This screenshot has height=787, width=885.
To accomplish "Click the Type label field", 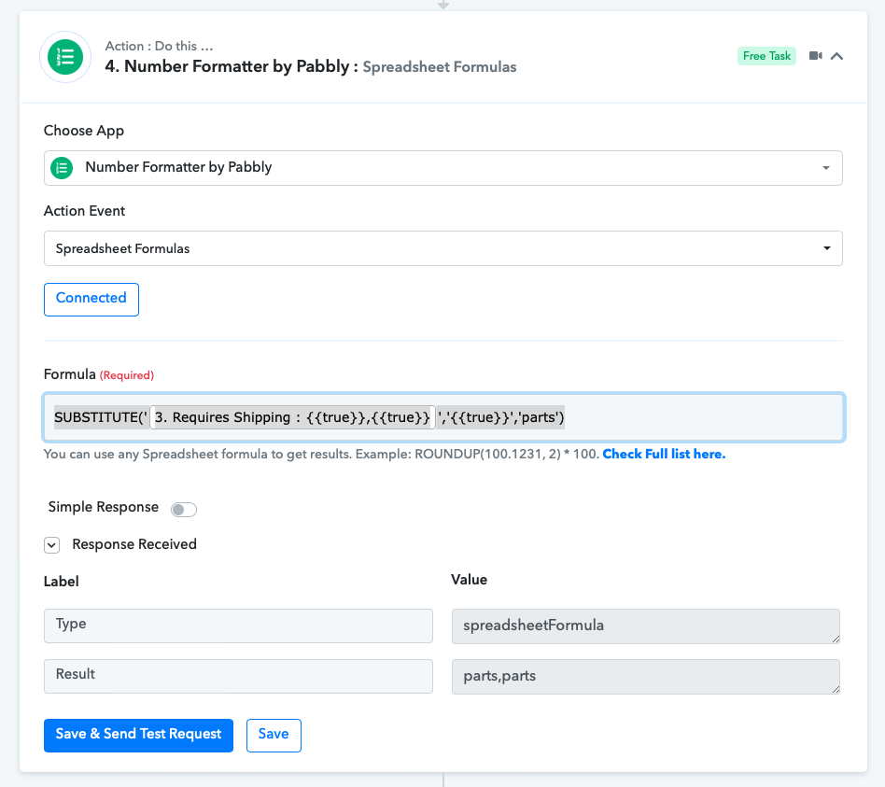I will pos(238,625).
